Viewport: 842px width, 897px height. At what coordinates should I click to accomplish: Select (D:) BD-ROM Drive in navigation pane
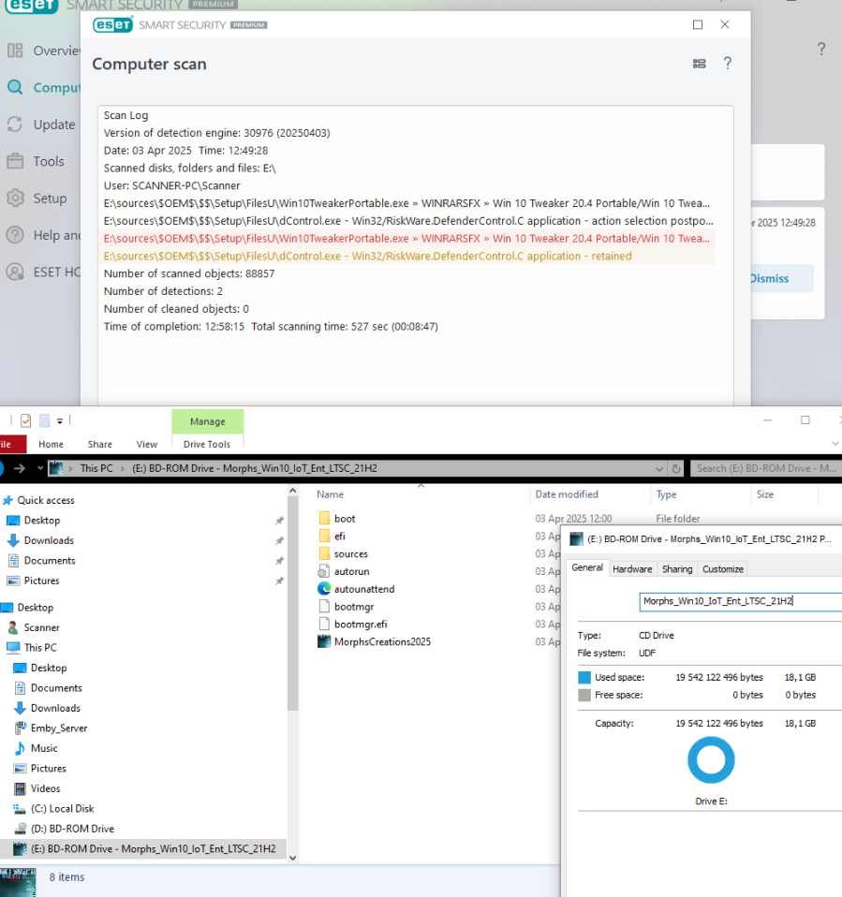pos(72,829)
